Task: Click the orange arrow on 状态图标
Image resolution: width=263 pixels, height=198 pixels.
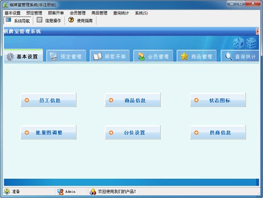Action: [196, 100]
